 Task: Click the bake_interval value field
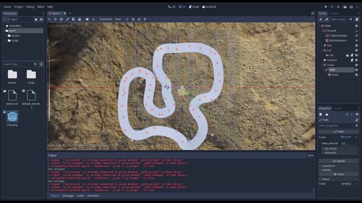pos(349,143)
